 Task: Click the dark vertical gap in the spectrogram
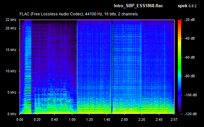111,67
